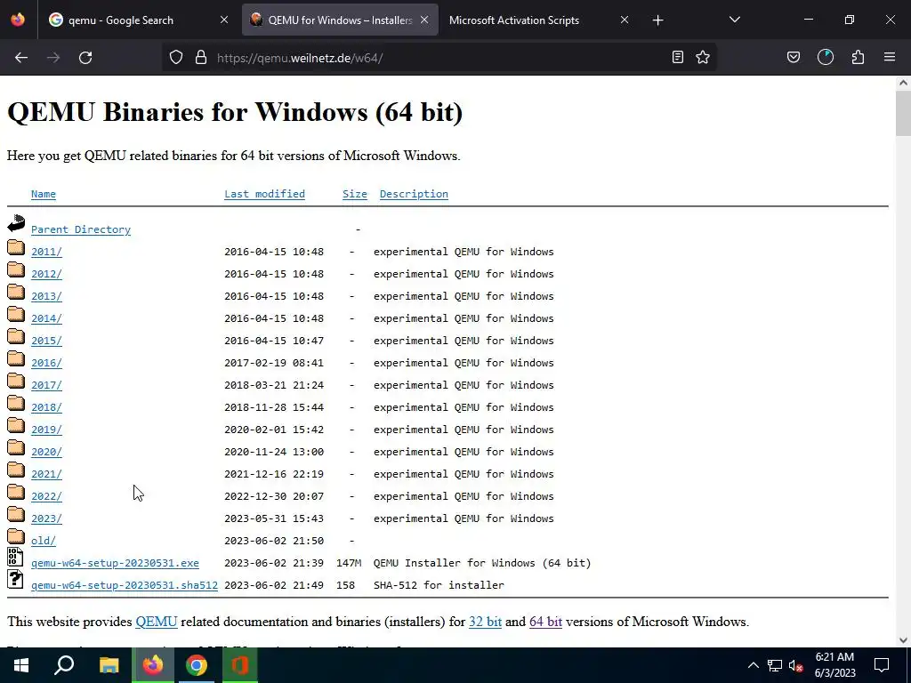Open the 2011/ folder link

pyautogui.click(x=46, y=252)
